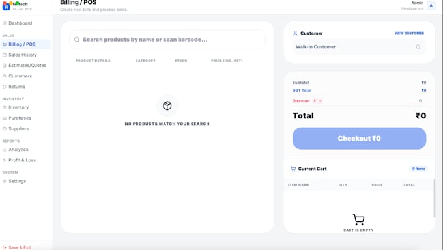
Task: Focus the product search field
Action: point(167,40)
